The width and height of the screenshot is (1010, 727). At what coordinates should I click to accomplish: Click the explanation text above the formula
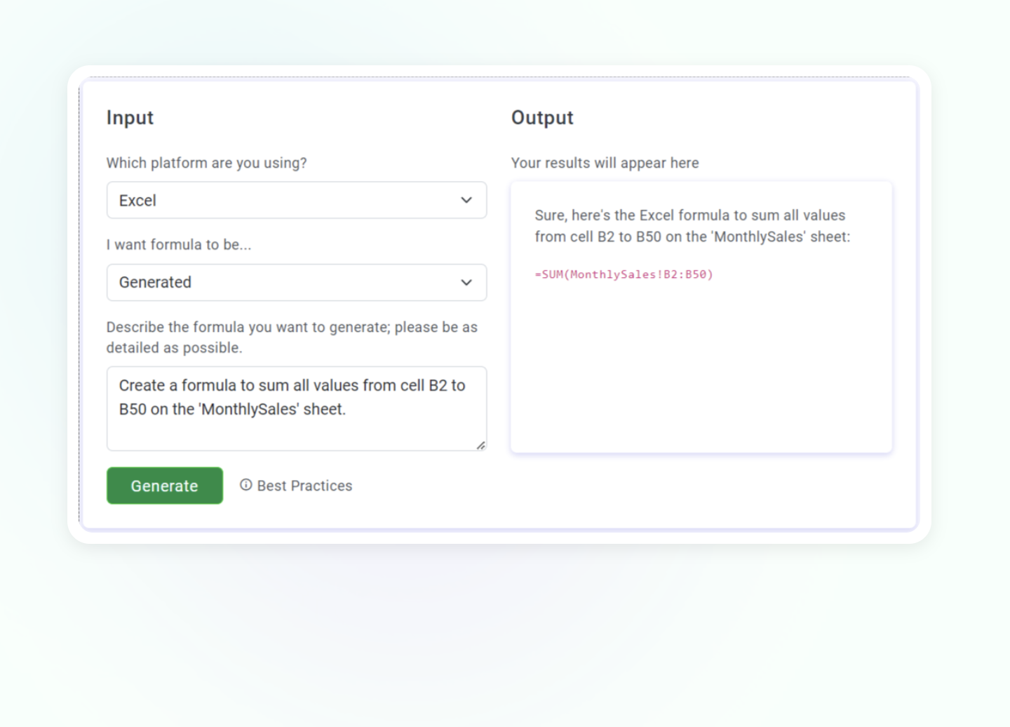(691, 226)
